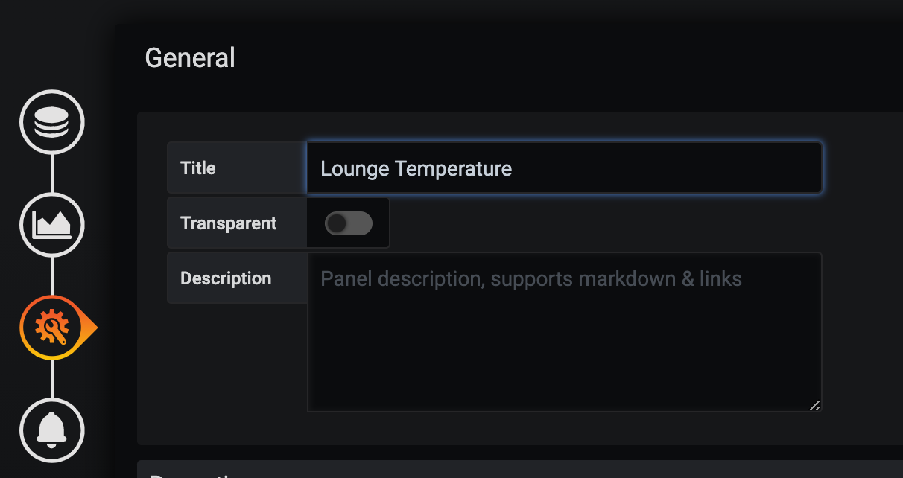
Task: Click inside the Description text area
Action: point(564,331)
